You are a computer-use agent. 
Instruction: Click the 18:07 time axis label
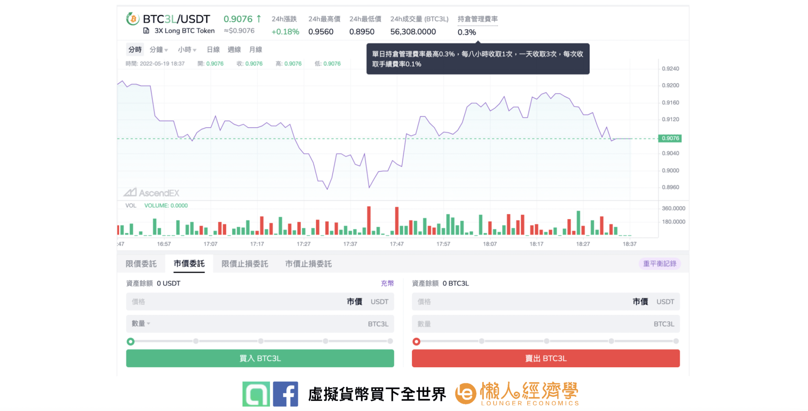[x=490, y=244]
